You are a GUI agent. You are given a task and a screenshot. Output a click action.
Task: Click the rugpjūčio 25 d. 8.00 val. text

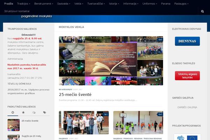point(27,38)
